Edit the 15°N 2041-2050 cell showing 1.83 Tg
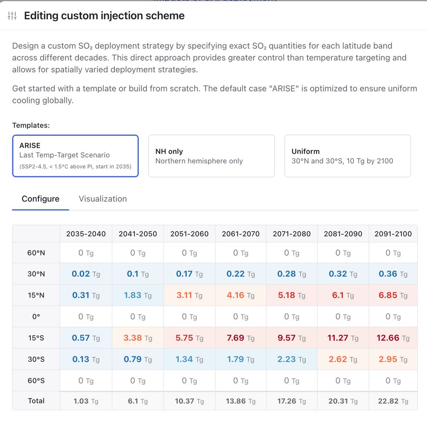This screenshot has width=427, height=421. 137,295
